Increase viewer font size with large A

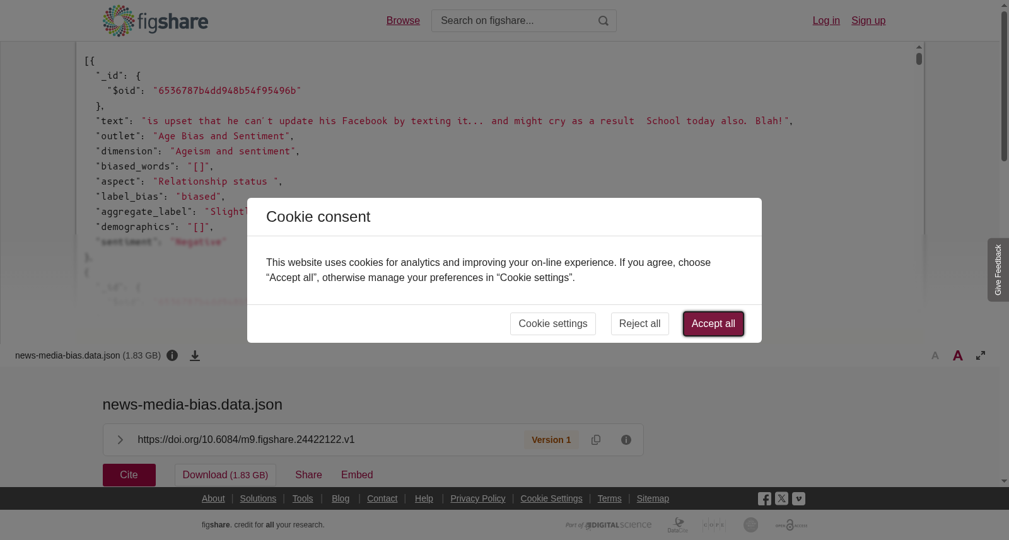pos(957,355)
